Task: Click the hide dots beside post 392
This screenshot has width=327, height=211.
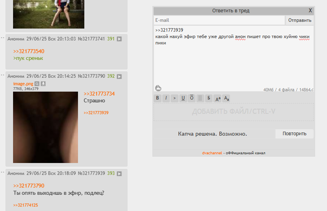Action: click(x=2, y=75)
